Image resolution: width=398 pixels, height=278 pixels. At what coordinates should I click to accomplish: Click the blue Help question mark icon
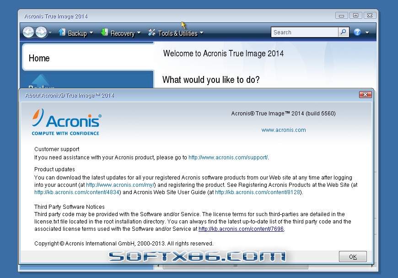click(x=357, y=32)
